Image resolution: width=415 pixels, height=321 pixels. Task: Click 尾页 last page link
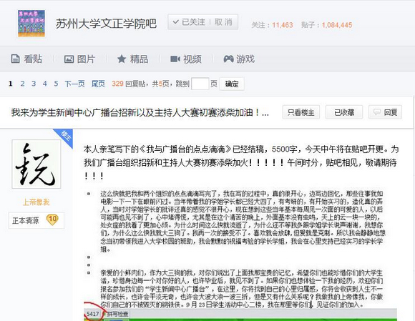[98, 84]
